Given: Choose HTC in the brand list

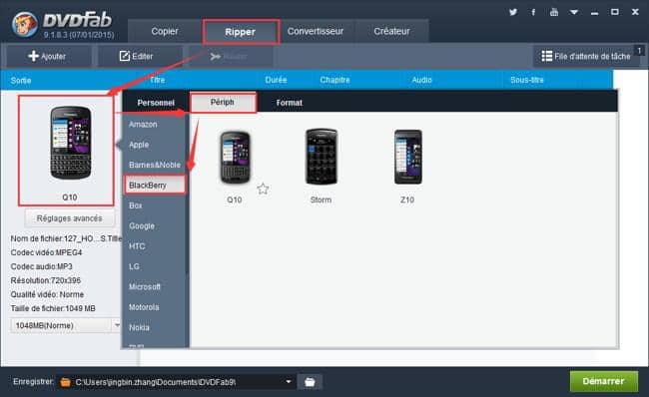Looking at the screenshot, I should click(137, 246).
